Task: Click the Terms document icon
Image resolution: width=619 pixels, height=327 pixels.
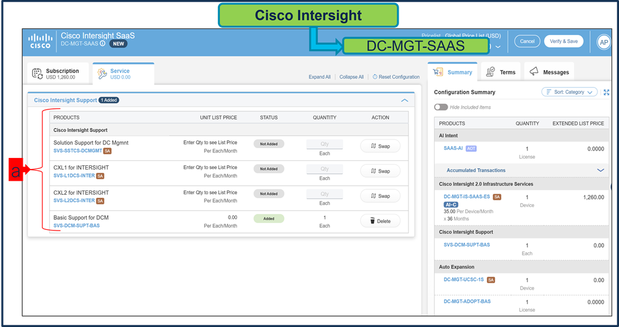Action: pyautogui.click(x=491, y=72)
